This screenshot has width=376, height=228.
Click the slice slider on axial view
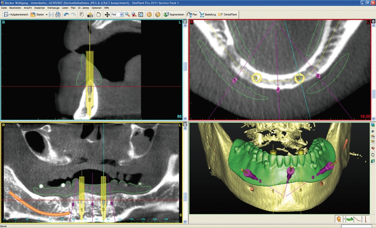click(x=374, y=94)
